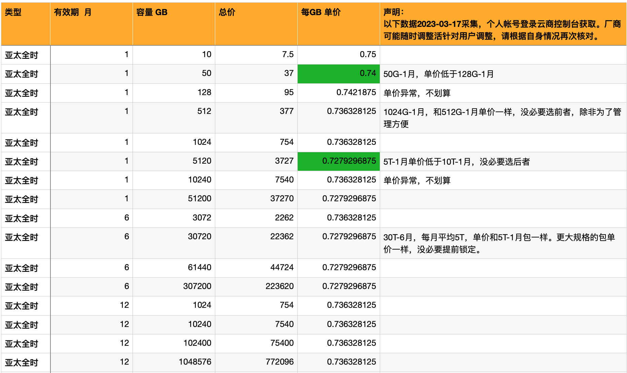Select capacity cell 5120

174,162
